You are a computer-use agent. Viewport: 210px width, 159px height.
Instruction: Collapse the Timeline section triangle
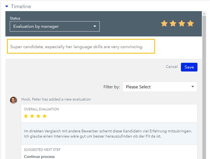point(7,6)
